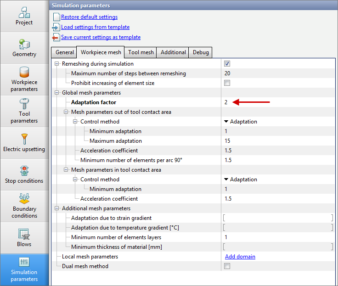Enable Prohibit increasing of element size
The image size is (338, 286).
[227, 83]
